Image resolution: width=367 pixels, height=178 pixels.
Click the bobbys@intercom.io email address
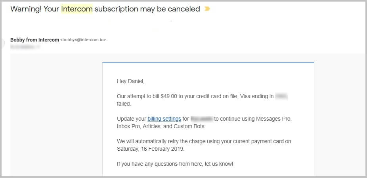83,40
